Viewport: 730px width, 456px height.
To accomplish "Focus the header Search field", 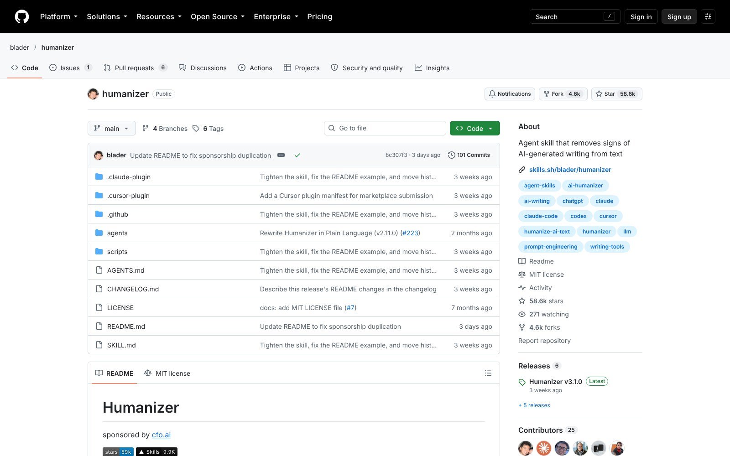I will (575, 16).
